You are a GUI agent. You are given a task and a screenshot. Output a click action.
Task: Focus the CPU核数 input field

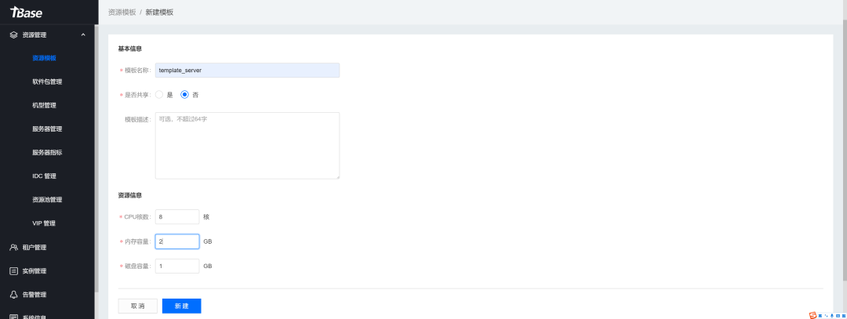coord(177,216)
